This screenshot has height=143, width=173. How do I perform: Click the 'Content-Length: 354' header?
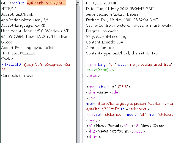click(104, 42)
